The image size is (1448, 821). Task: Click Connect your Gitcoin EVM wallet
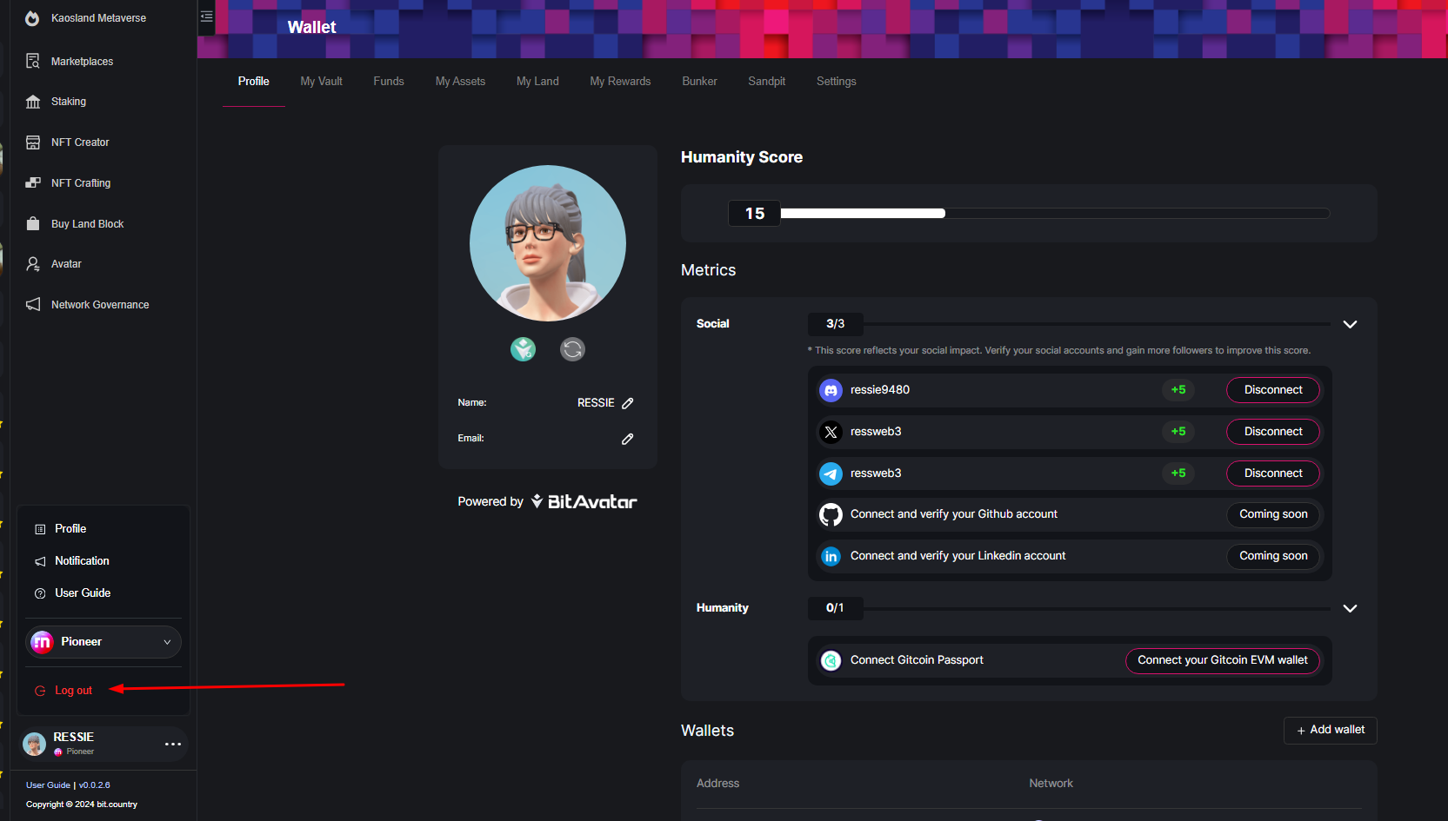click(1222, 660)
